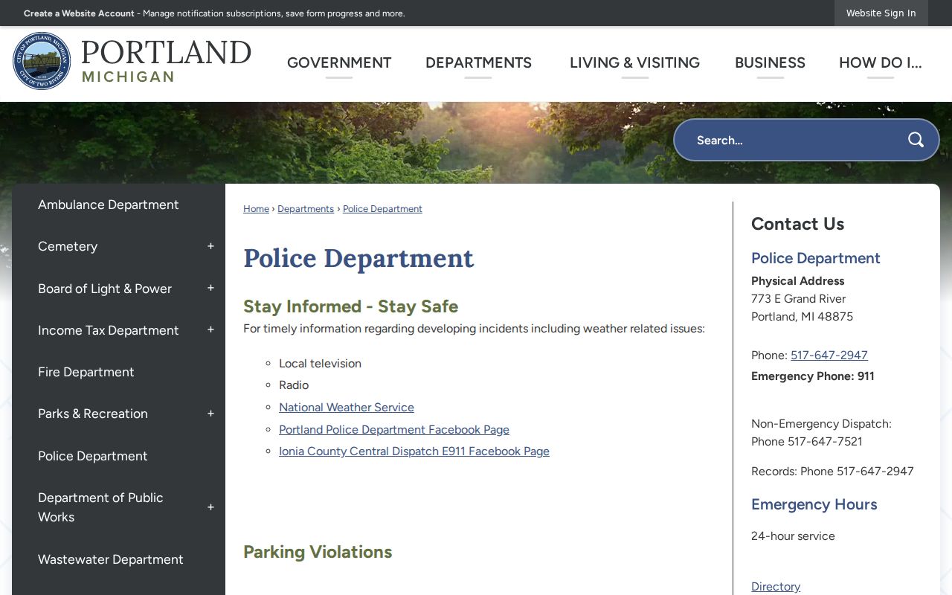Open the Departments menu
952x595 pixels.
click(478, 62)
